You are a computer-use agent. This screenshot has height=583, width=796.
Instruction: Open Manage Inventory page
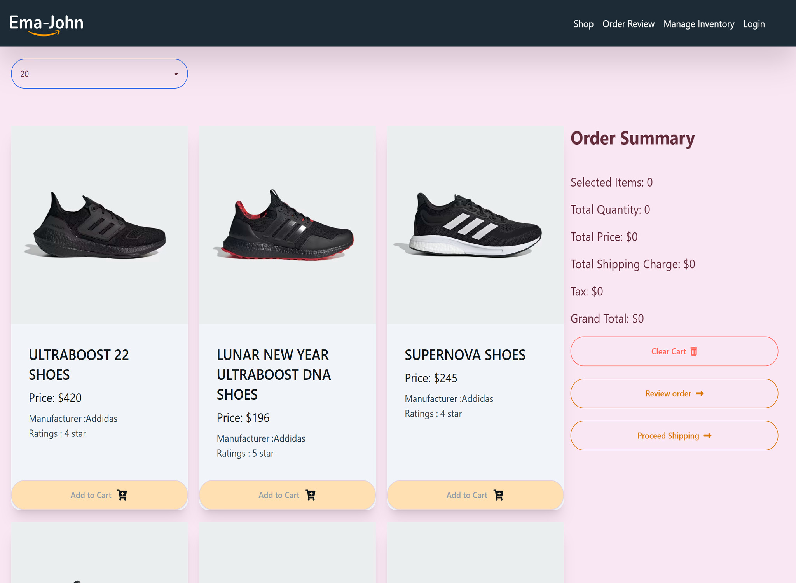point(698,24)
